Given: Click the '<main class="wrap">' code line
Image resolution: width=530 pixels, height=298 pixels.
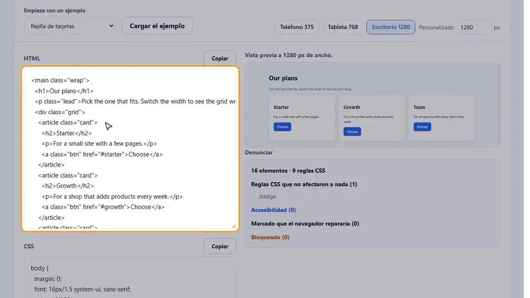Looking at the screenshot, I should 61,80.
